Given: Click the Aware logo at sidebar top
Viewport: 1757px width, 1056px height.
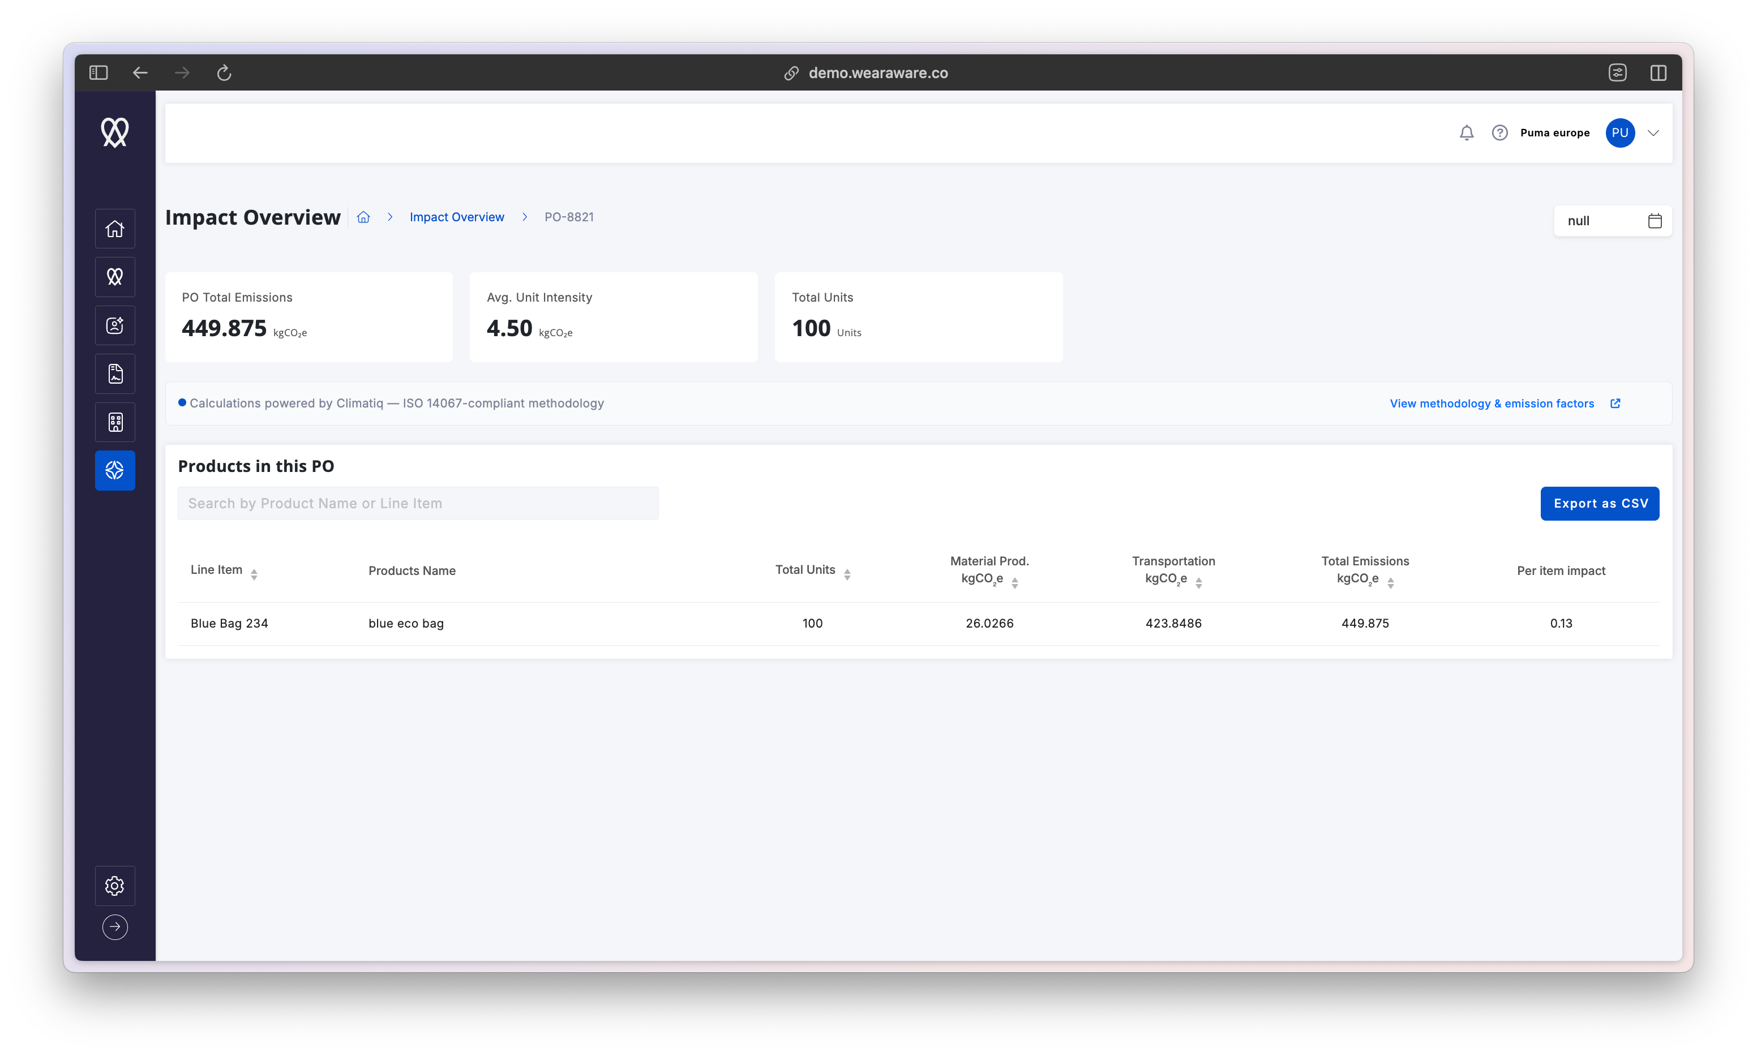Looking at the screenshot, I should click(114, 132).
